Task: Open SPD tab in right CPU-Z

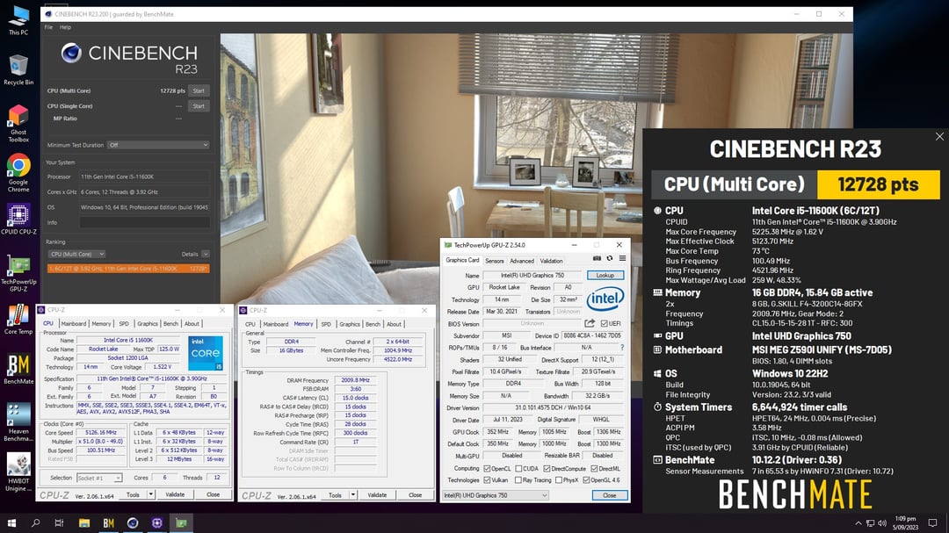Action: [x=326, y=324]
